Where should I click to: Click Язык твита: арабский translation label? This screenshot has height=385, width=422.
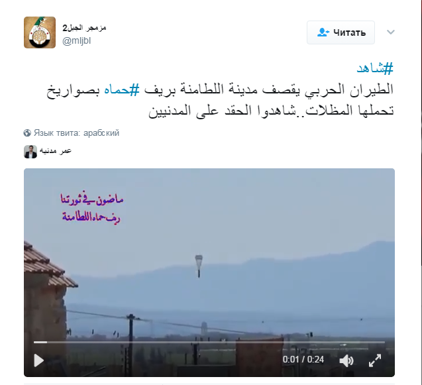pyautogui.click(x=76, y=133)
